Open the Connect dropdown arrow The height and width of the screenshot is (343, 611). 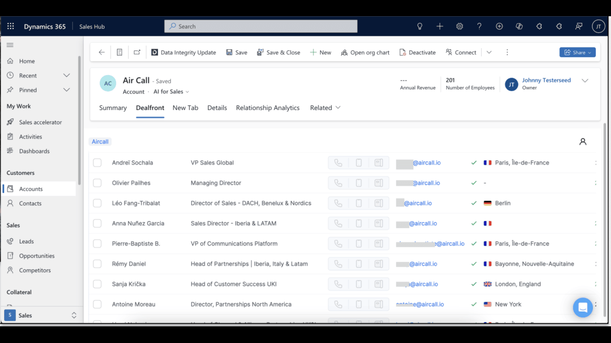point(489,52)
